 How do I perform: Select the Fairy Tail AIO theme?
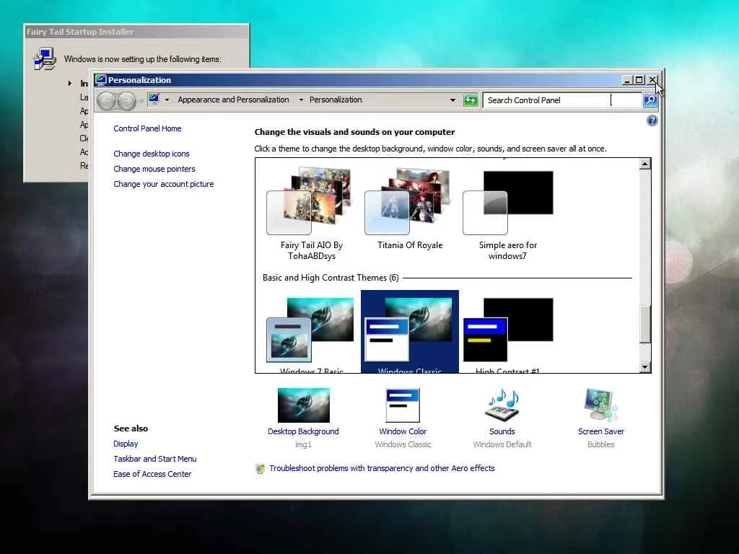tap(312, 214)
